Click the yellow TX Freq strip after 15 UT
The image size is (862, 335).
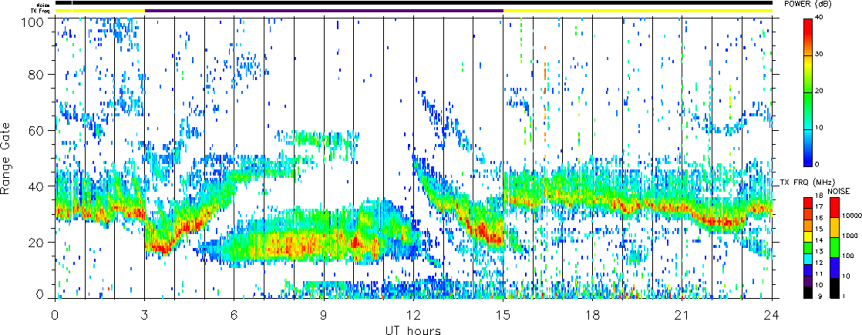point(638,11)
